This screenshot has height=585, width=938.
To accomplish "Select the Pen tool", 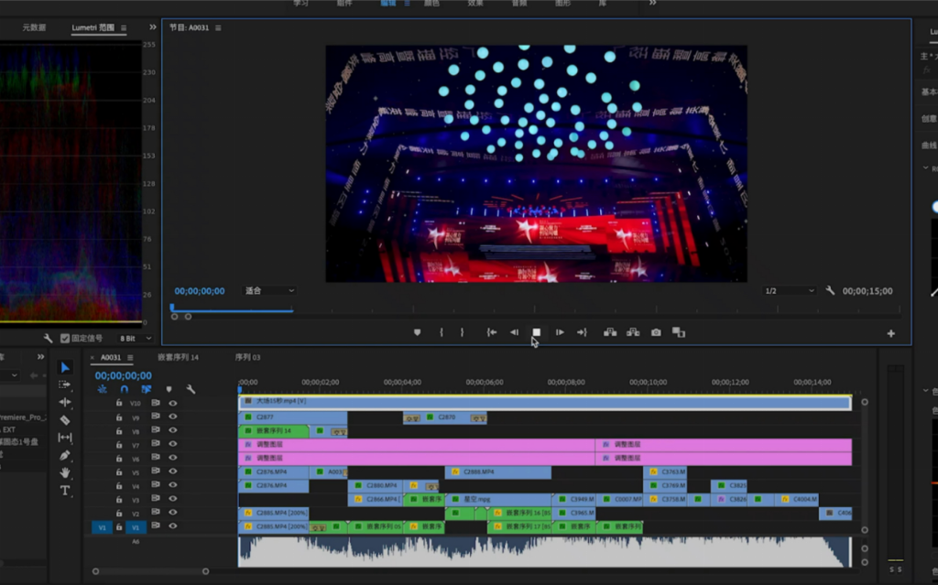I will tap(65, 455).
